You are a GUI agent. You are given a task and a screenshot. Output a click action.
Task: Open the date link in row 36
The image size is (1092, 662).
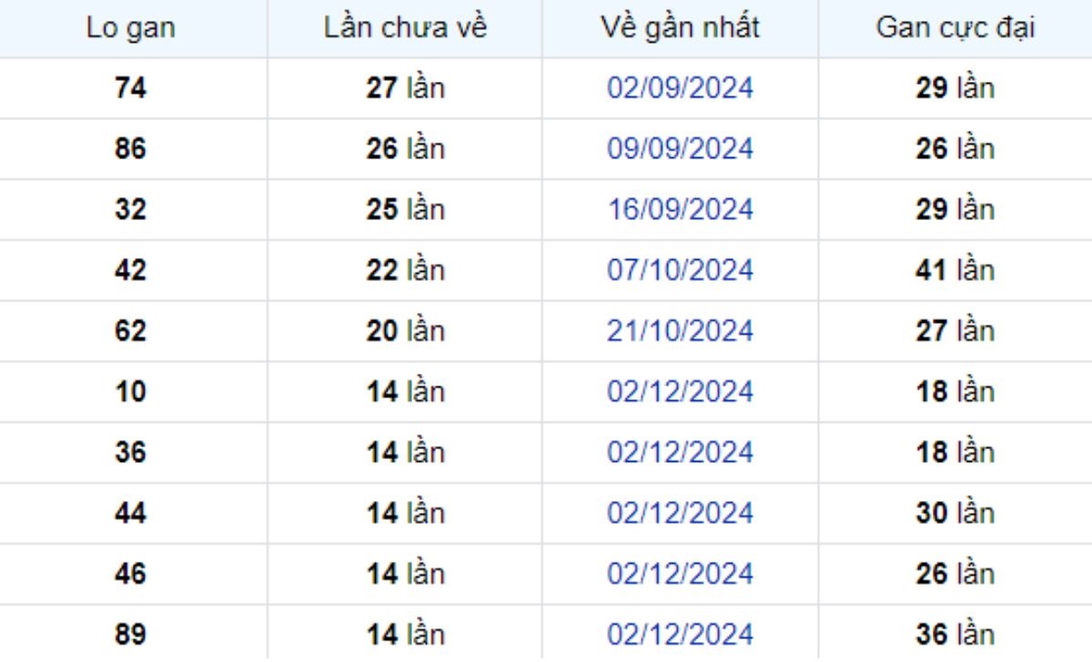(680, 452)
